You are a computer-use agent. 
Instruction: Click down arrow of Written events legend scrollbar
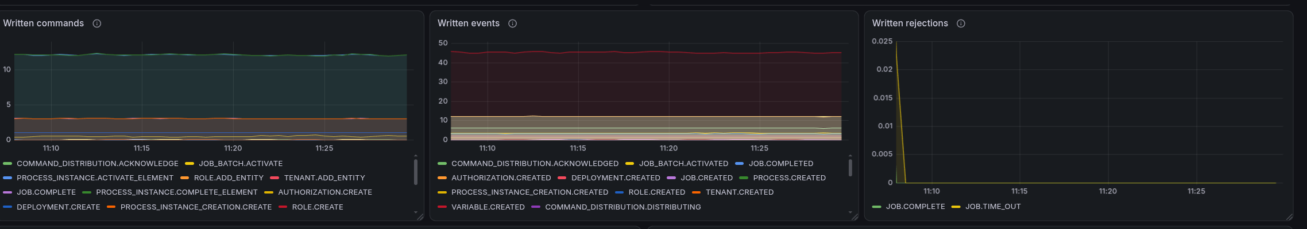pyautogui.click(x=850, y=212)
